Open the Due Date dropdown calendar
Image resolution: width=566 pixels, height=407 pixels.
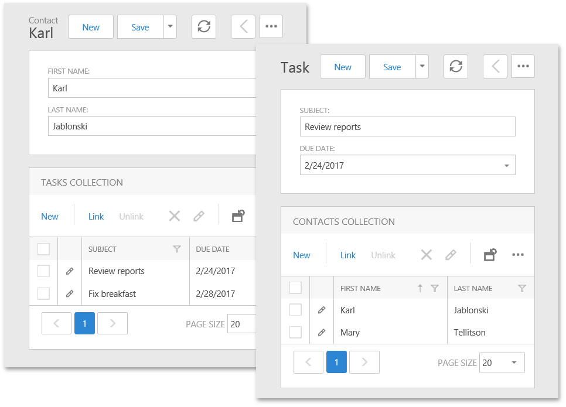point(506,166)
